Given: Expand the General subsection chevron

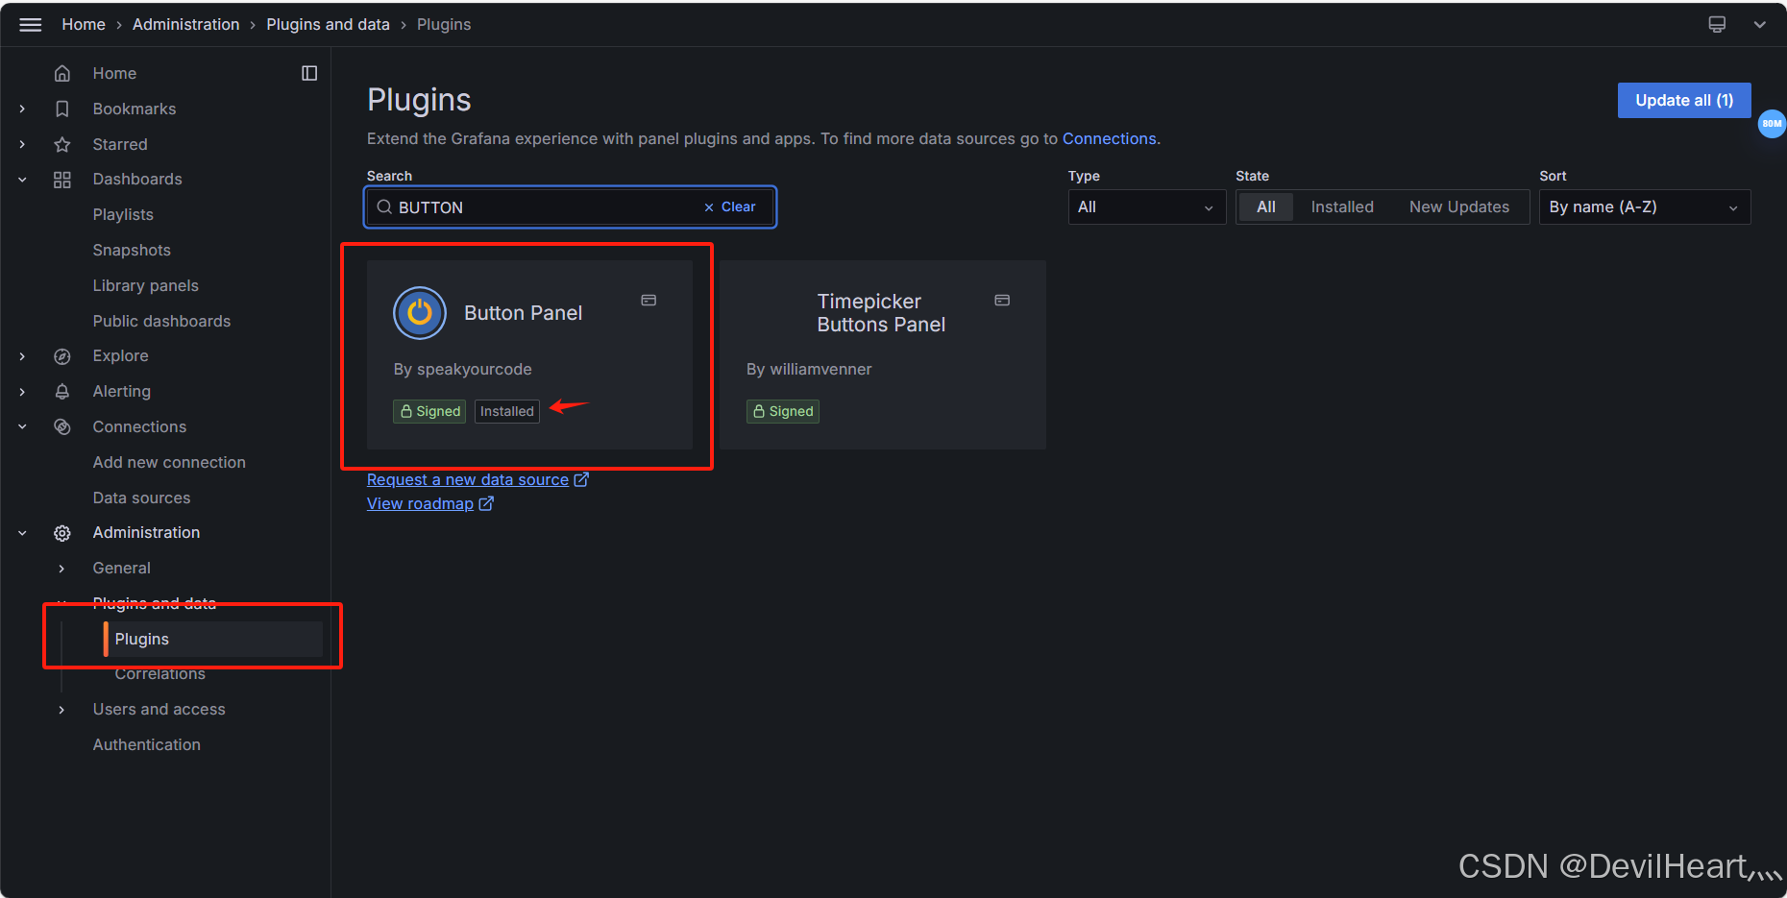Looking at the screenshot, I should (x=61, y=569).
